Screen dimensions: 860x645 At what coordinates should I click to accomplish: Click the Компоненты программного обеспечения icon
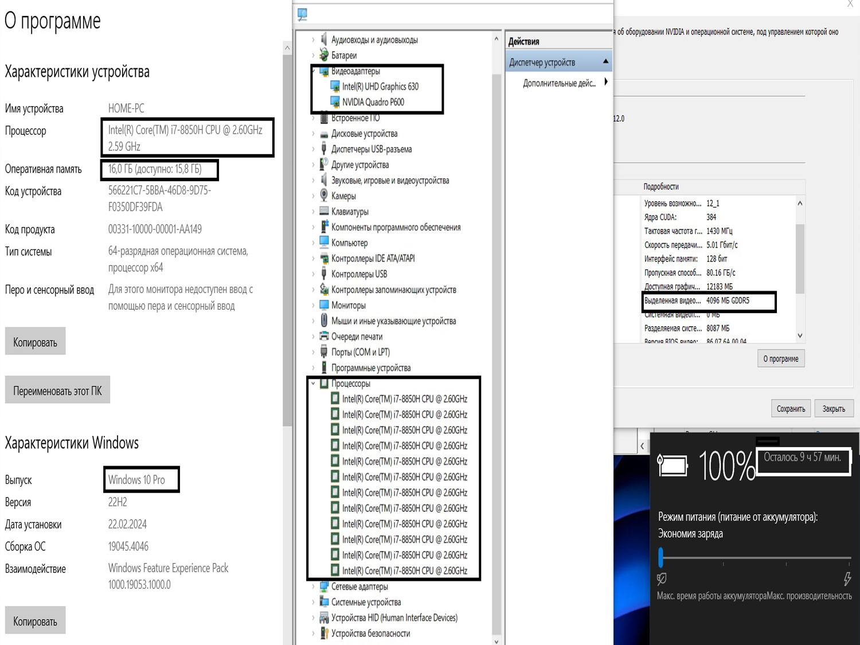(324, 227)
